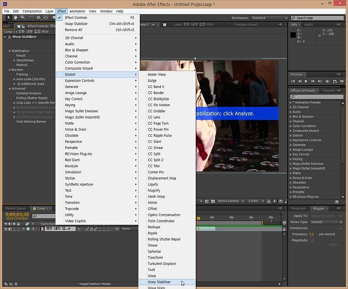Viewport: 348px width, 289px height.
Task: Toggle the audio mute speaker icon in Preview
Action: (x=327, y=81)
